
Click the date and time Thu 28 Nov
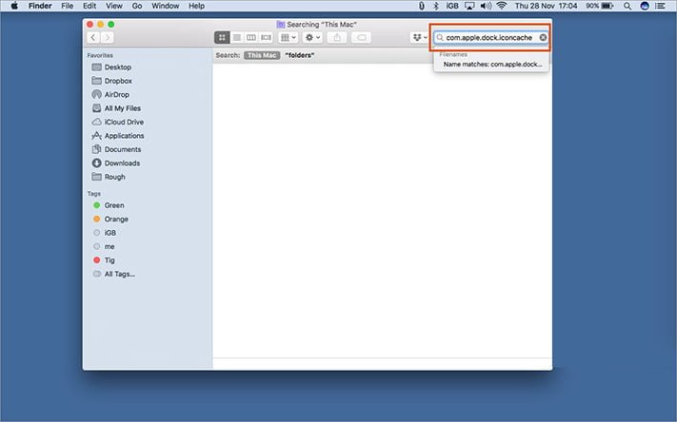pyautogui.click(x=546, y=6)
